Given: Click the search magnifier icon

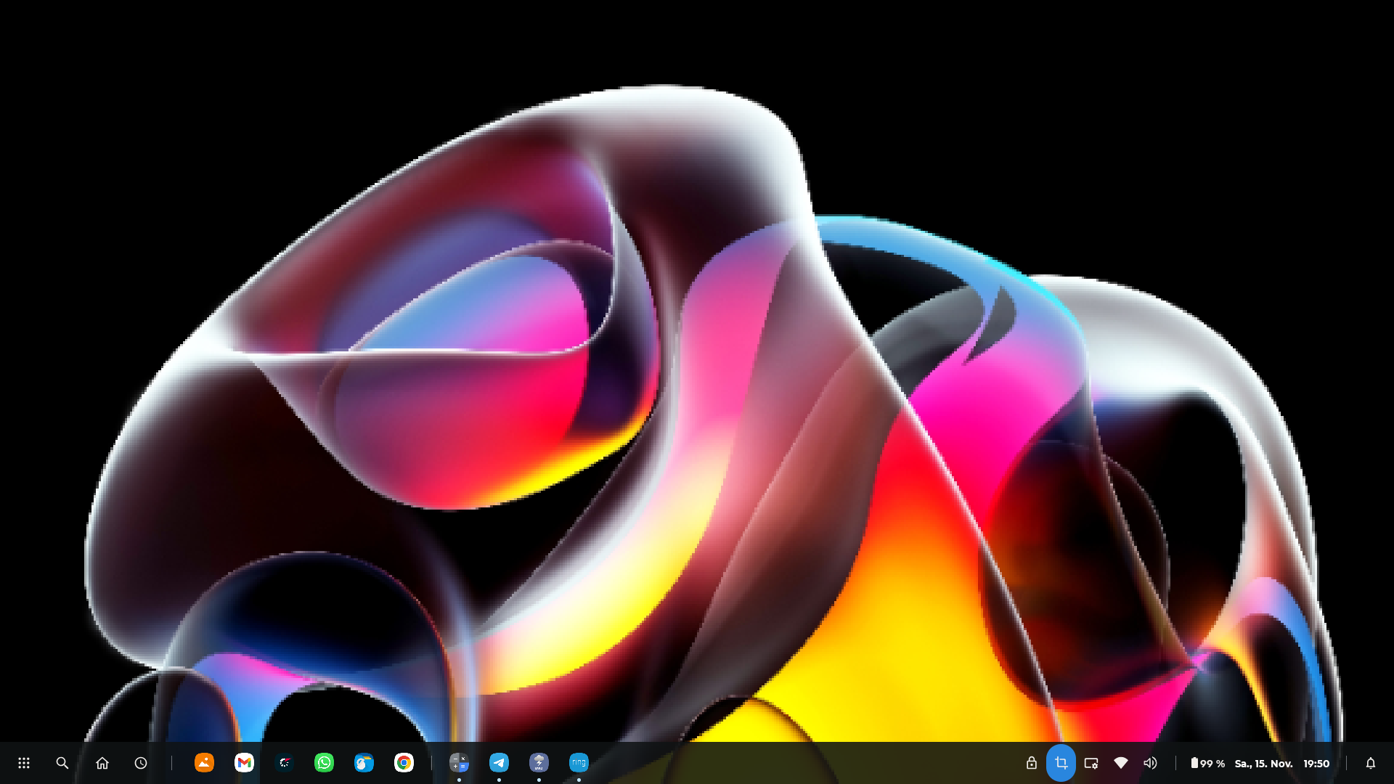Looking at the screenshot, I should 62,763.
